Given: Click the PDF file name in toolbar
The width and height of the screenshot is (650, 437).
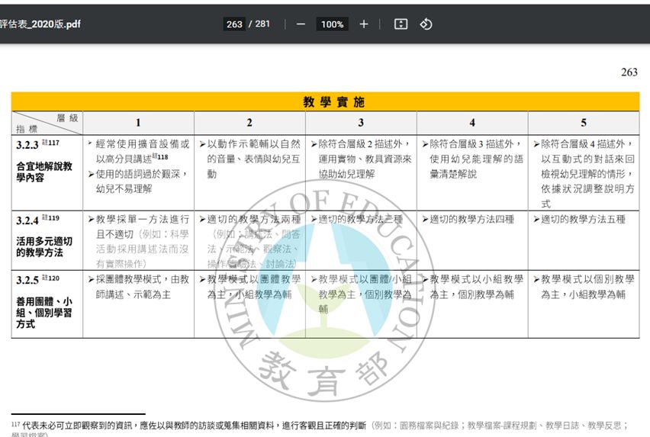Looking at the screenshot, I should pyautogui.click(x=40, y=24).
